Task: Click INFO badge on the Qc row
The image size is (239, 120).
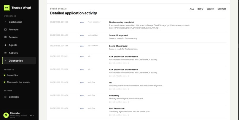Action: pyautogui.click(x=82, y=83)
